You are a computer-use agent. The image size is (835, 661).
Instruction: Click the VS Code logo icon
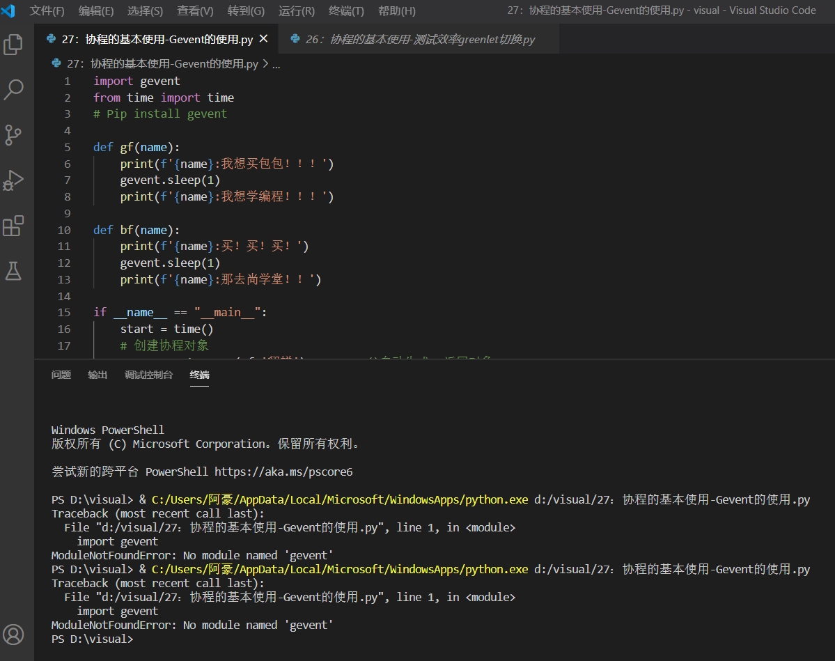click(8, 10)
